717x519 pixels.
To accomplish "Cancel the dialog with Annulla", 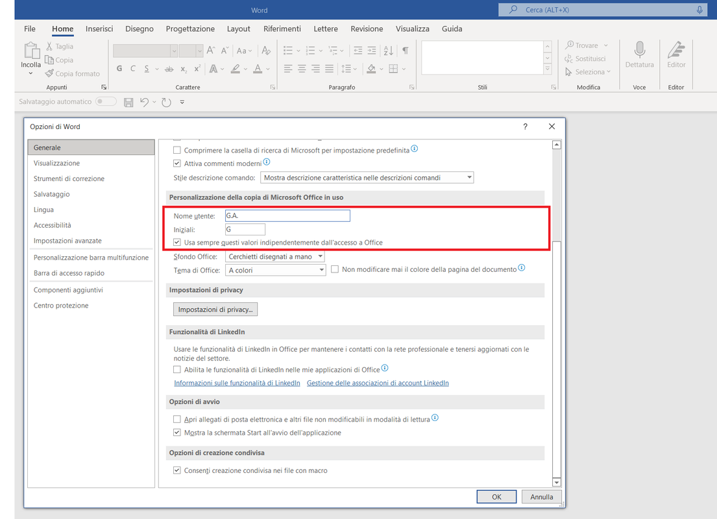I will 541,496.
